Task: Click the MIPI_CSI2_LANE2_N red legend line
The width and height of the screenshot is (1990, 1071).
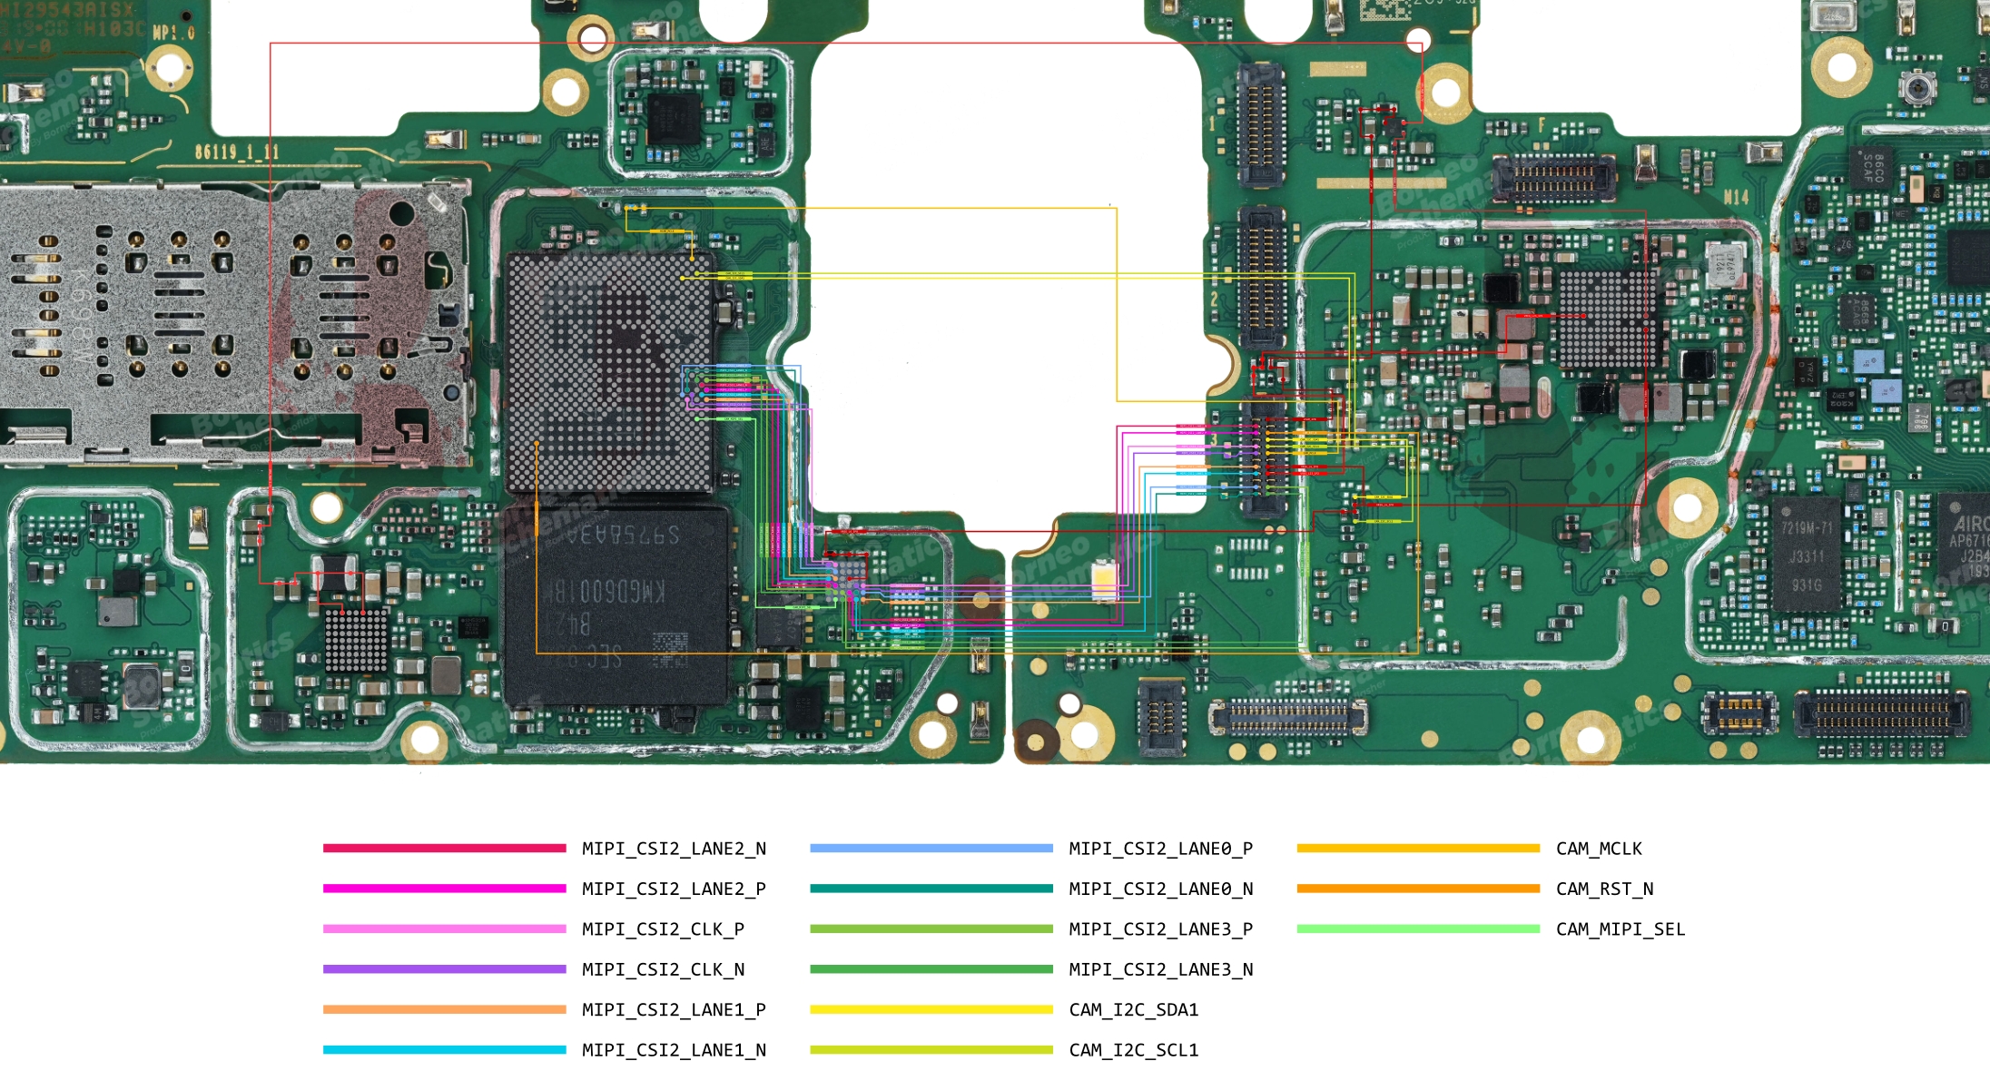Action: (x=444, y=849)
